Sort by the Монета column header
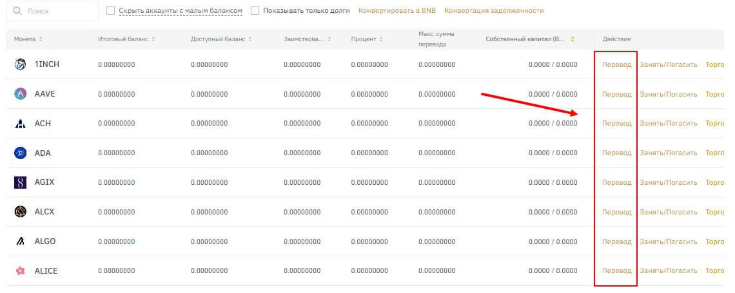 28,39
